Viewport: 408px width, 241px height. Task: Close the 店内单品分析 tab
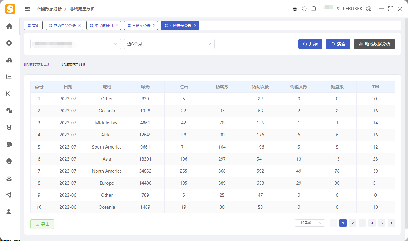79,25
